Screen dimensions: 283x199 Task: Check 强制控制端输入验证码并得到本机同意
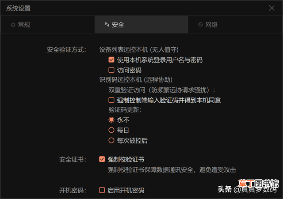pos(111,100)
